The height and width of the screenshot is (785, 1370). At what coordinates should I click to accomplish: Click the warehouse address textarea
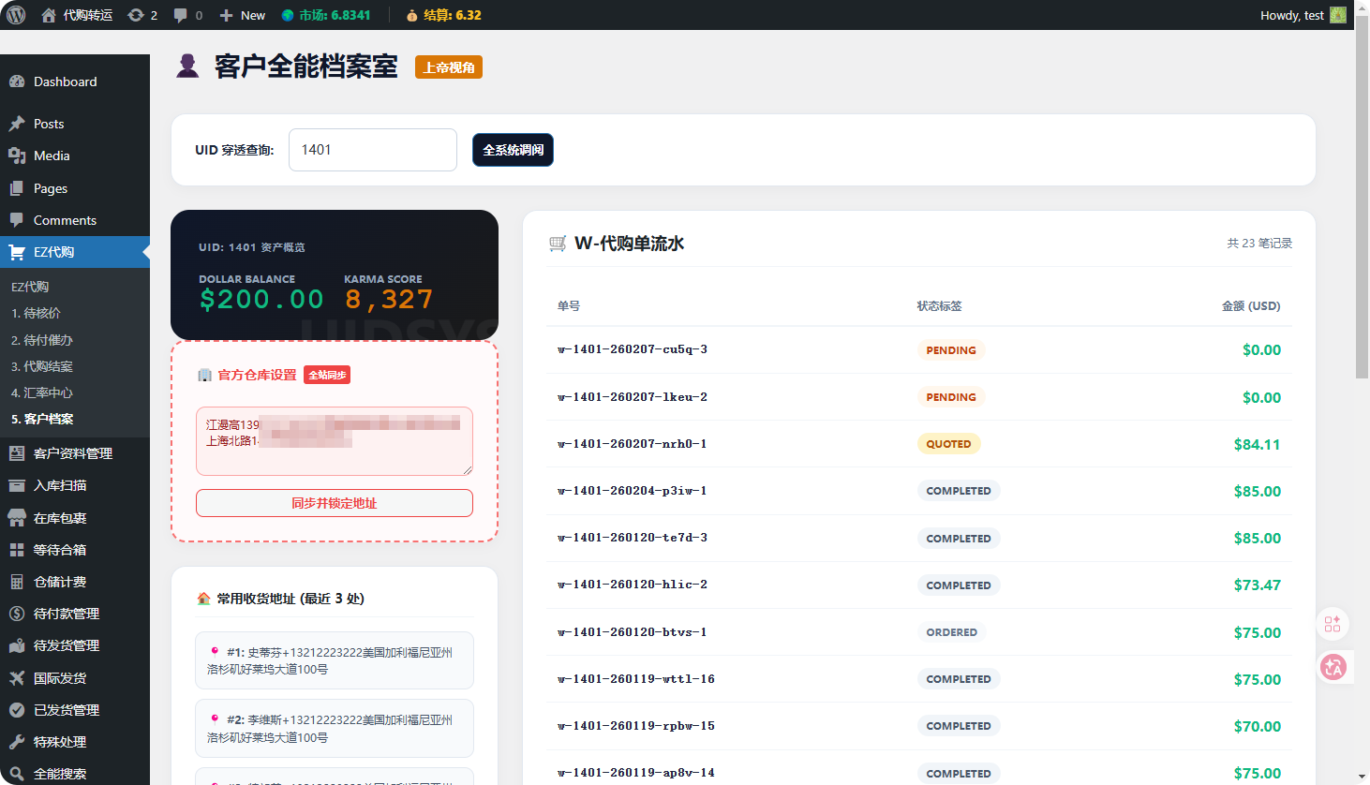point(334,440)
